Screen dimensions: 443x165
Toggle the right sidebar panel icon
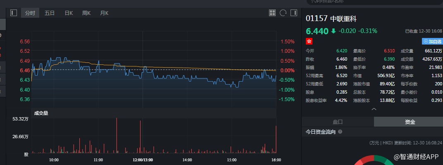(293, 13)
